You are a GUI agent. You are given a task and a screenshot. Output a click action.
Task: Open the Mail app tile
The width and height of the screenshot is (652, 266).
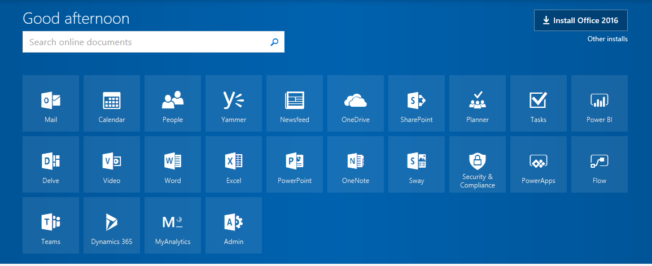coord(51,103)
